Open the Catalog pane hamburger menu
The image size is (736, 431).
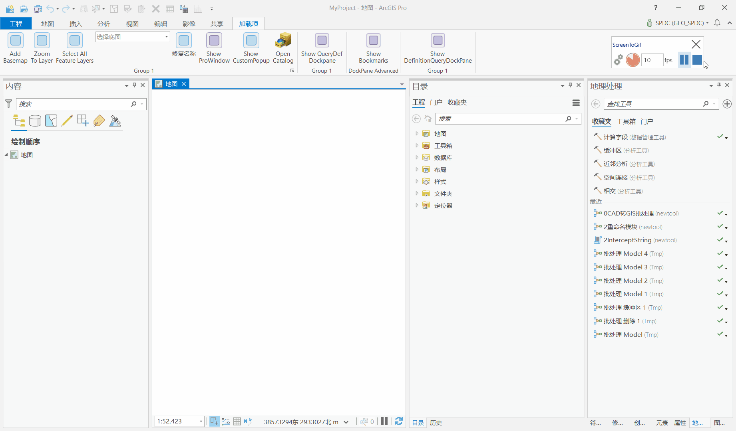[x=576, y=103]
